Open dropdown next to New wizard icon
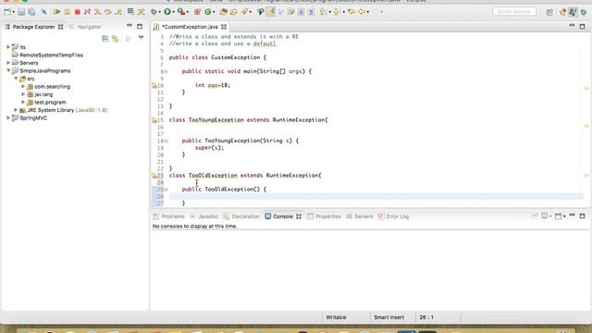The height and width of the screenshot is (333, 592). pyautogui.click(x=14, y=12)
